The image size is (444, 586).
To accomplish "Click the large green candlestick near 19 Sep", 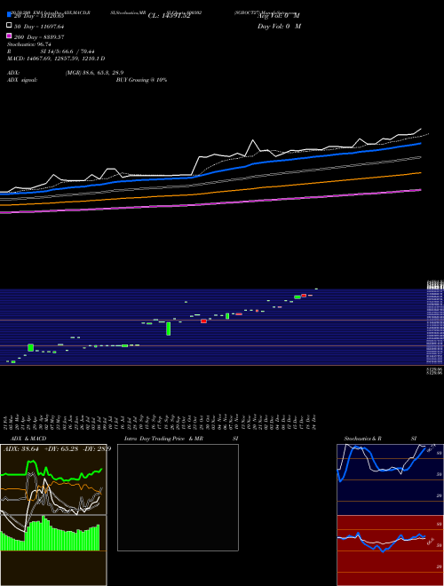I will coord(169,329).
